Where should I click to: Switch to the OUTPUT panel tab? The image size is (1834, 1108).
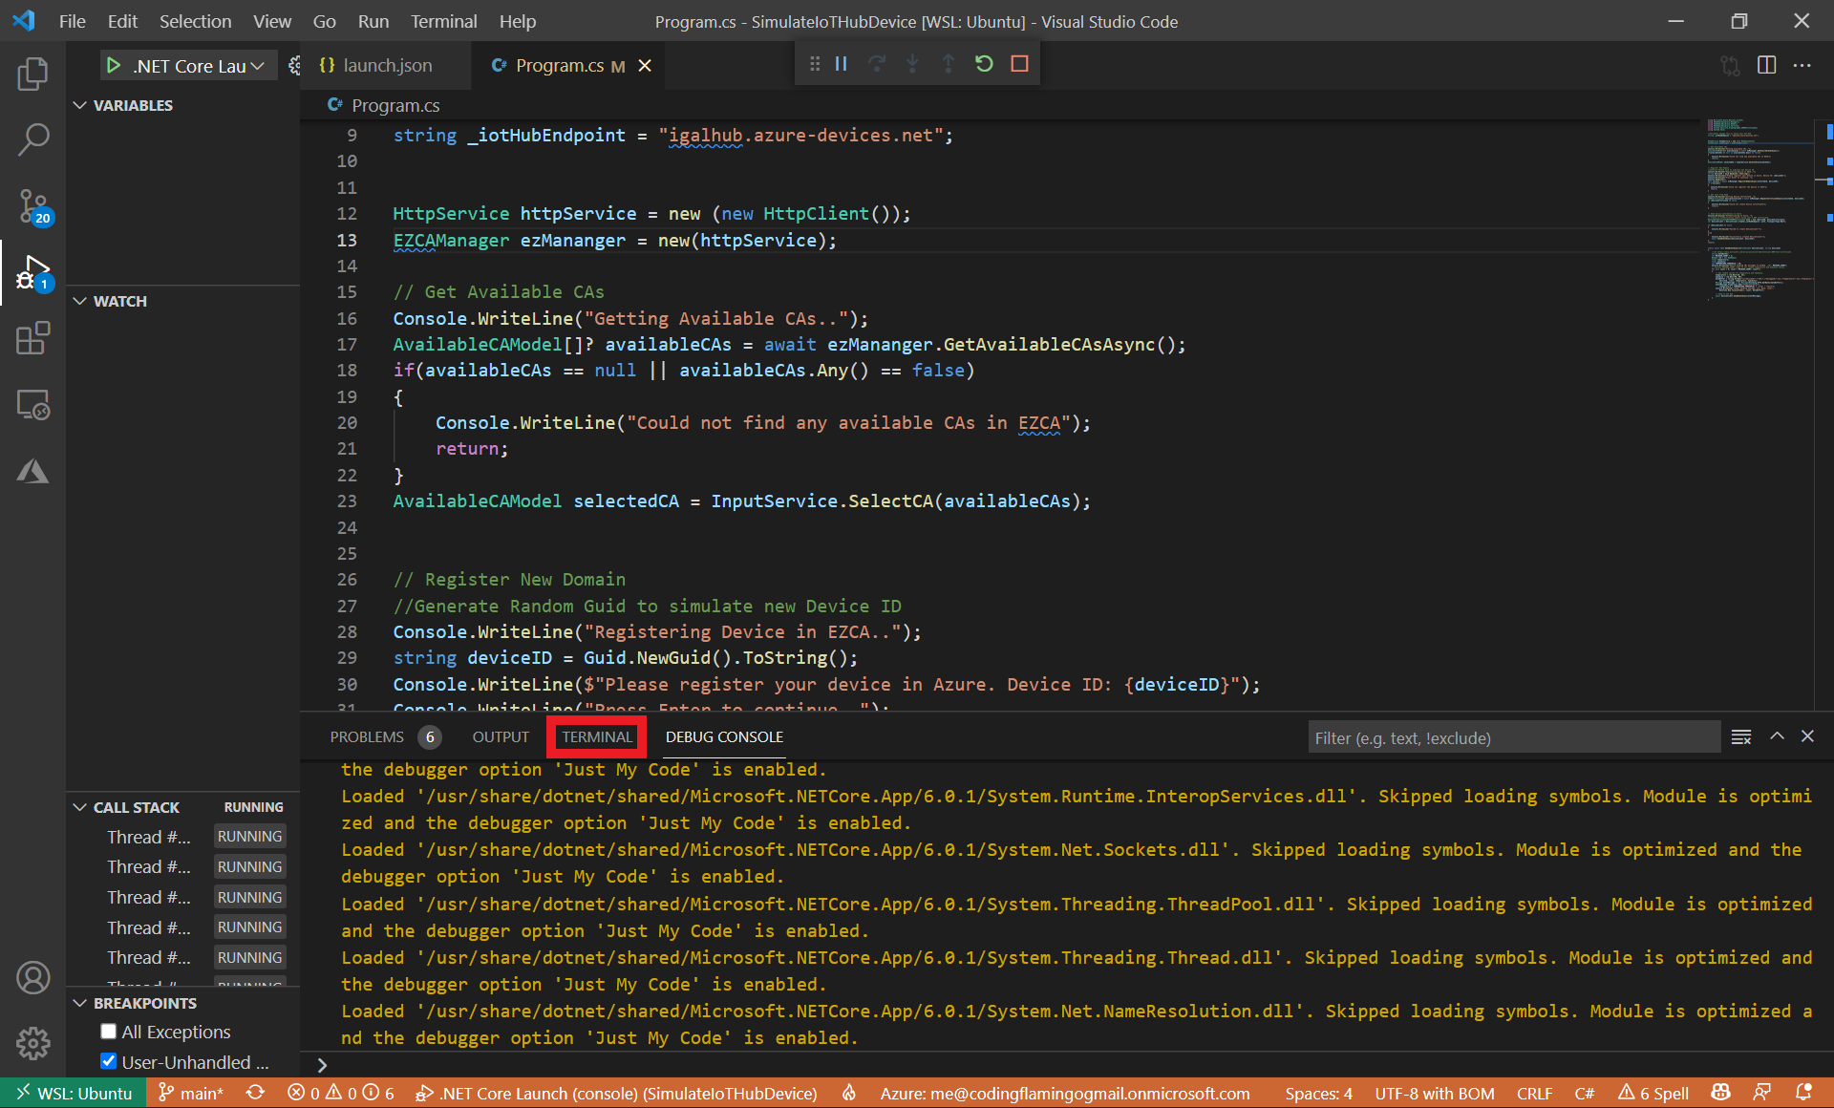pyautogui.click(x=501, y=736)
